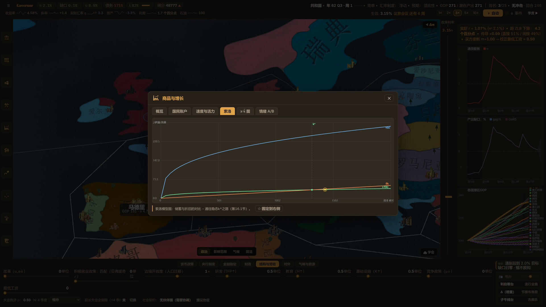This screenshot has width=546, height=307.
Task: Click the 自动 auto-play button
Action: pyautogui.click(x=493, y=13)
